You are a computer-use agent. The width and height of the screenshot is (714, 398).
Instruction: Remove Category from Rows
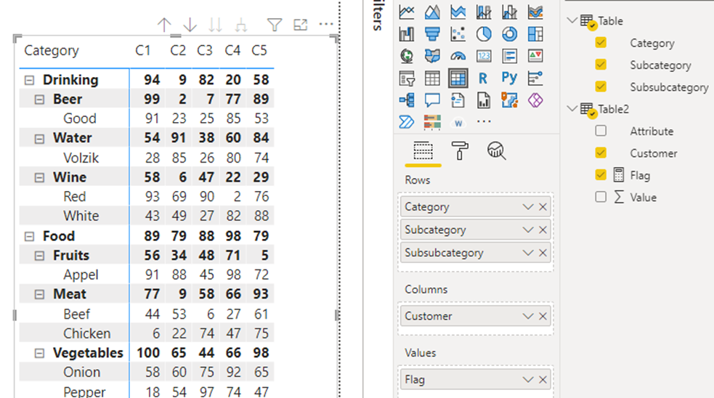(x=543, y=207)
